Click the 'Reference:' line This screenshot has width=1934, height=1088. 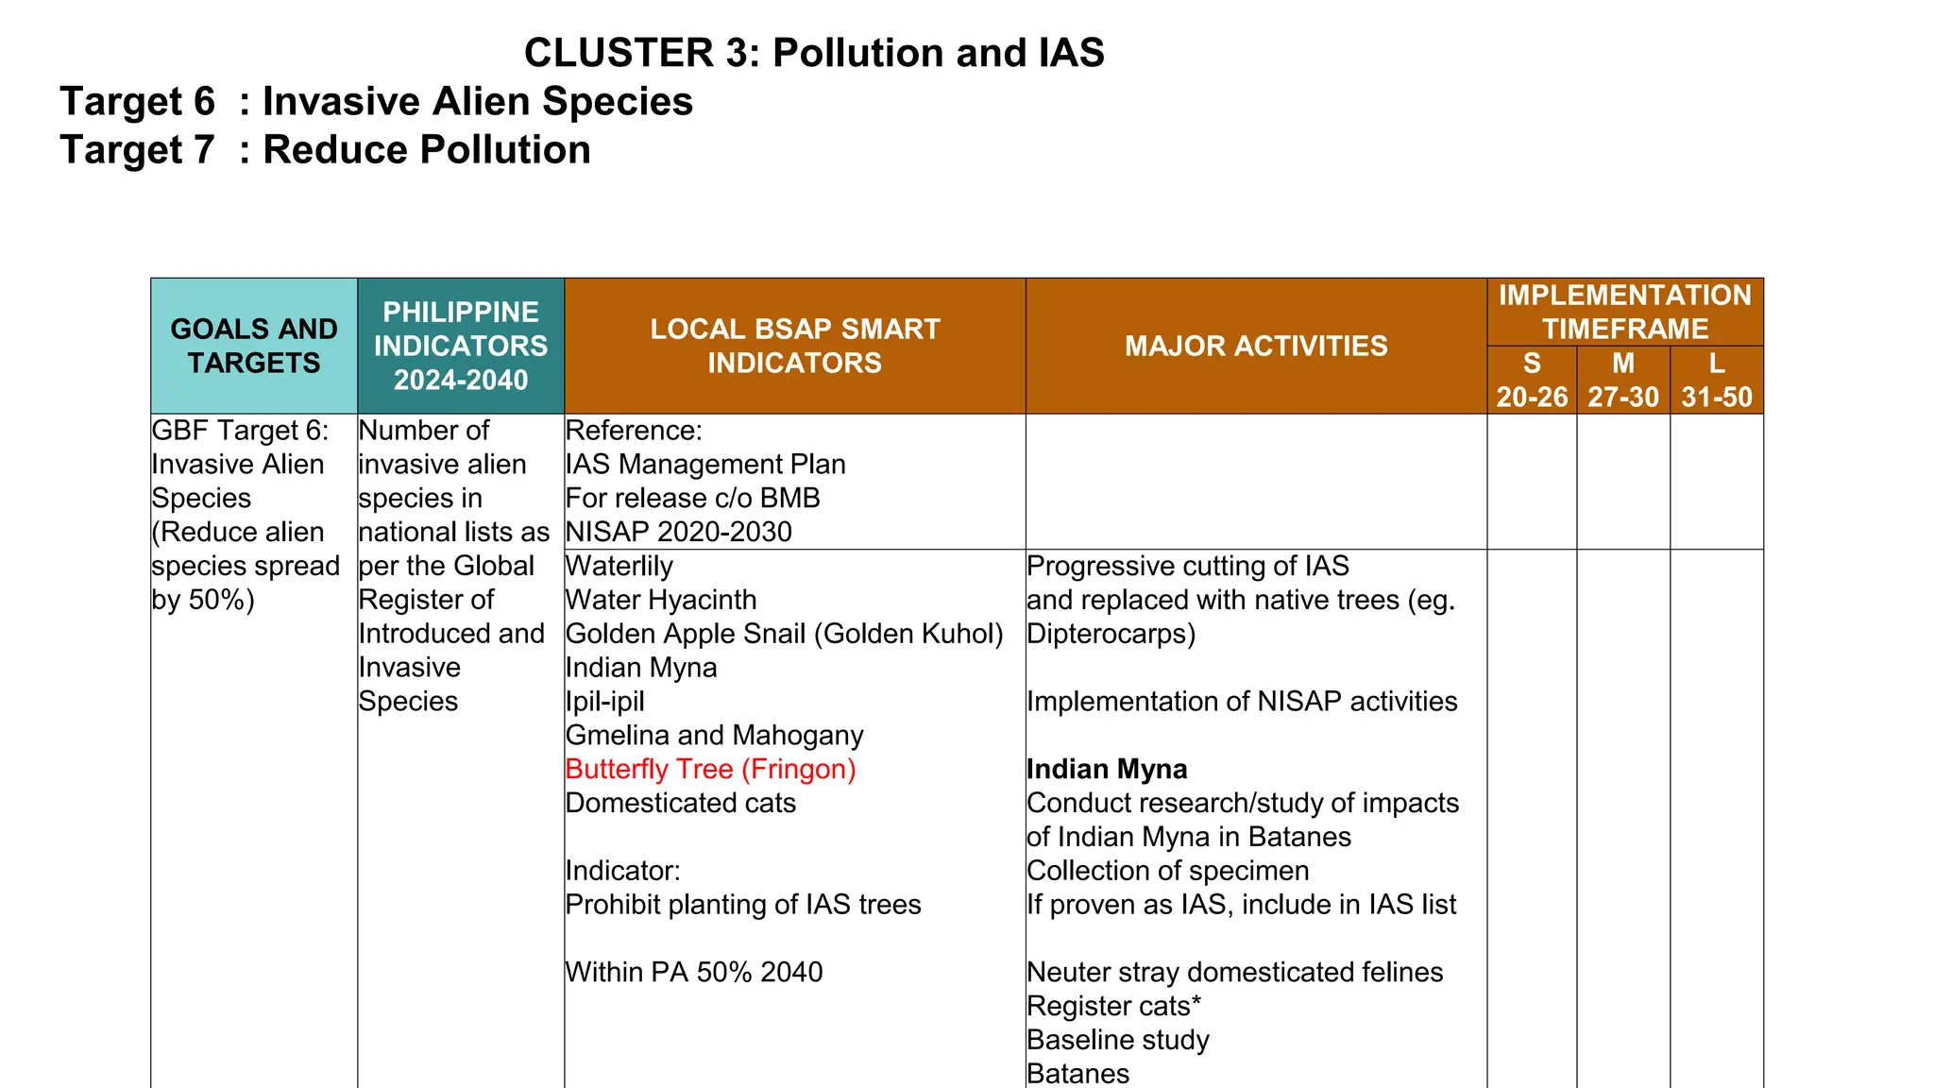[634, 431]
